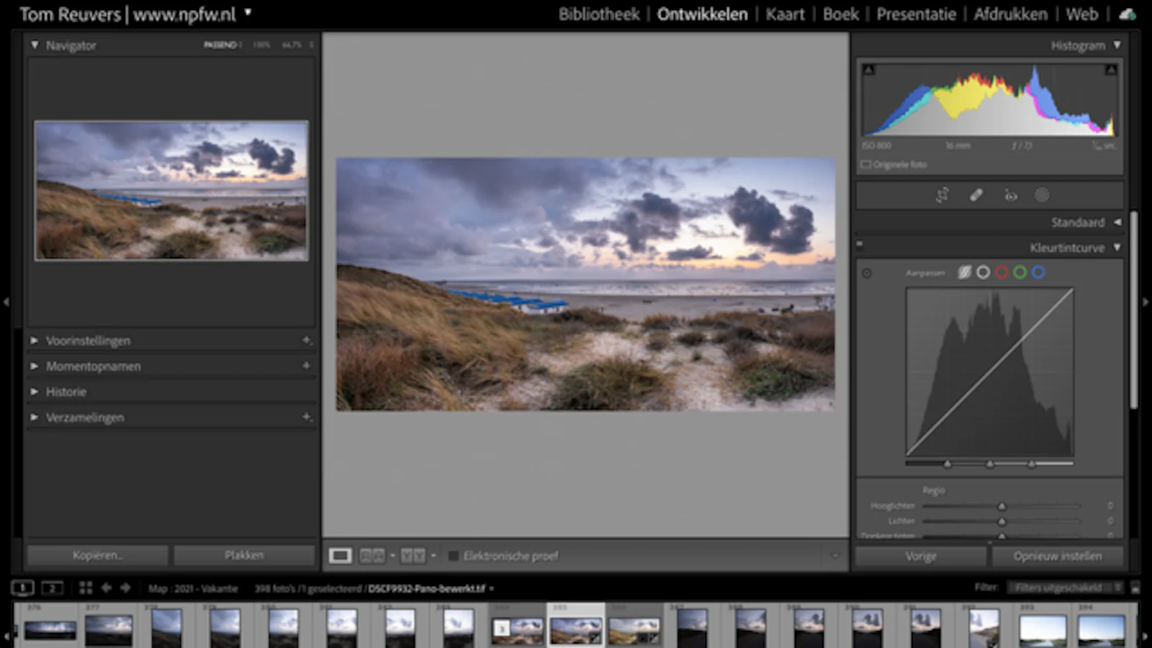1152x648 pixels.
Task: Click the right panel vertical scrollbar
Action: click(1134, 310)
